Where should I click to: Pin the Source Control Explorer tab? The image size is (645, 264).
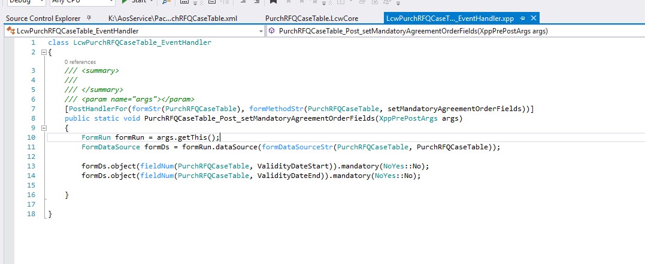pyautogui.click(x=89, y=19)
